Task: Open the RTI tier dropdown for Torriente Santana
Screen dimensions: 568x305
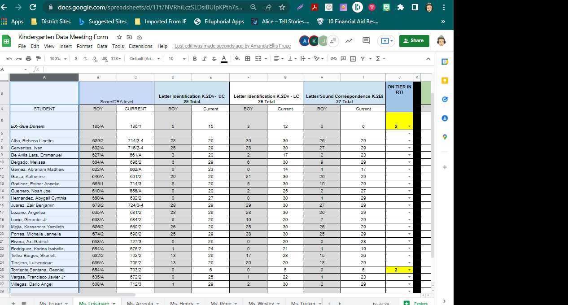Action: tap(409, 270)
